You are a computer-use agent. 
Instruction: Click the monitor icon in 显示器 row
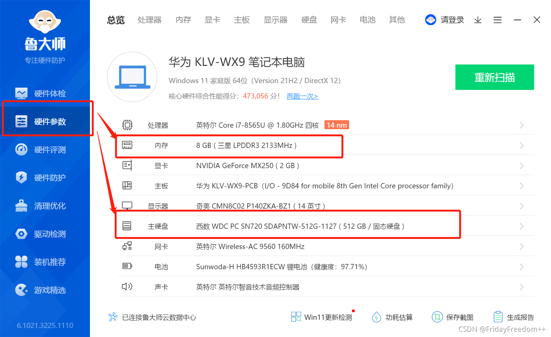(x=127, y=206)
